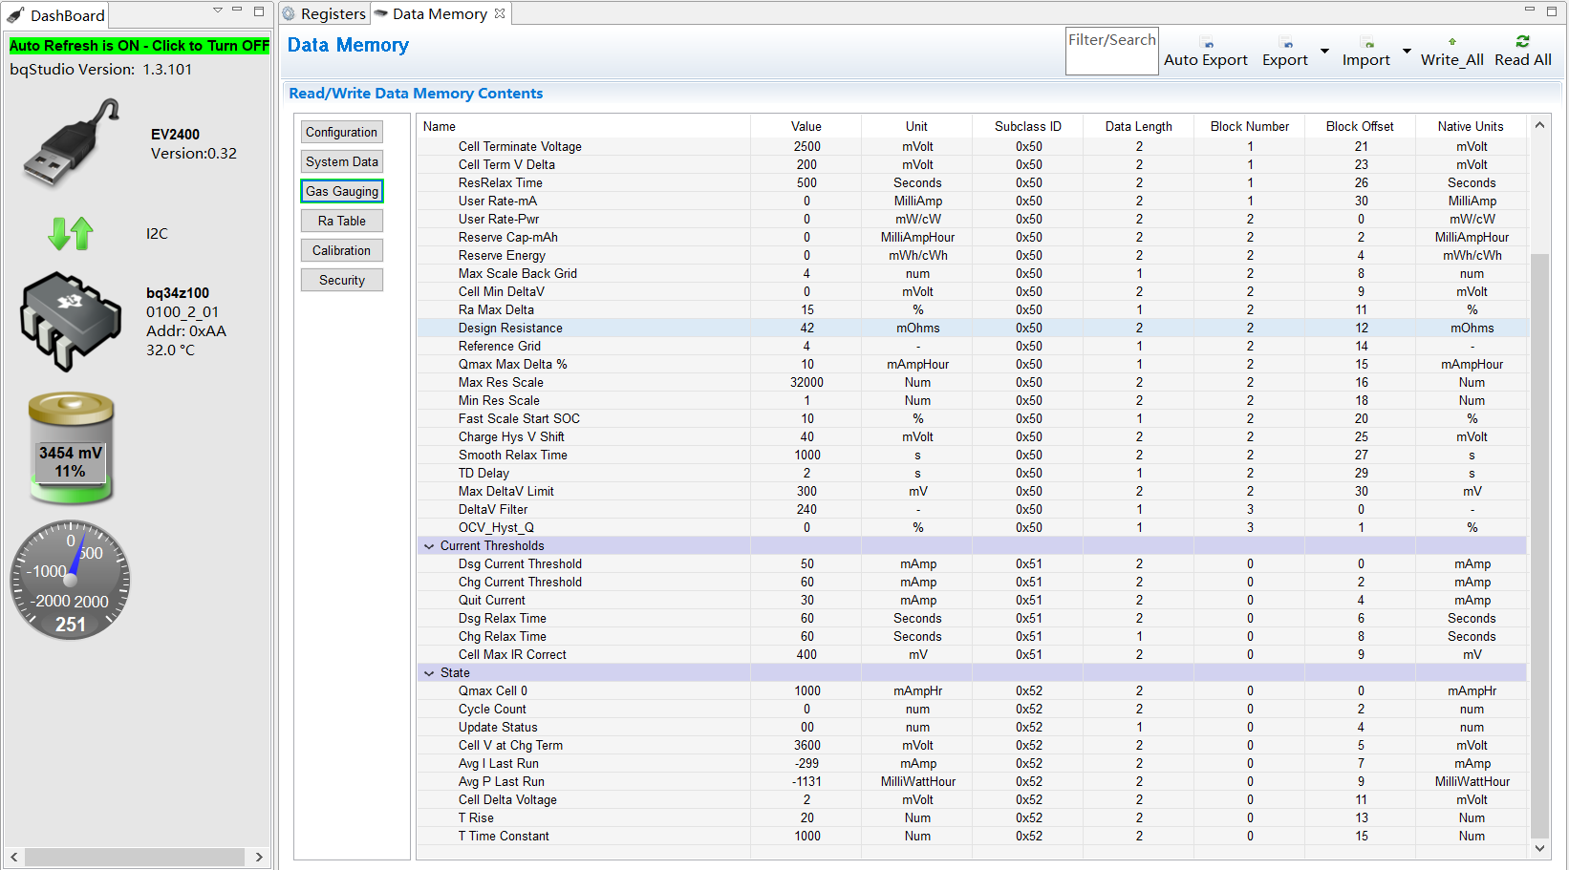Click the Chg Current Threshold value 60
Viewport: 1569px width, 870px height.
click(x=806, y=582)
